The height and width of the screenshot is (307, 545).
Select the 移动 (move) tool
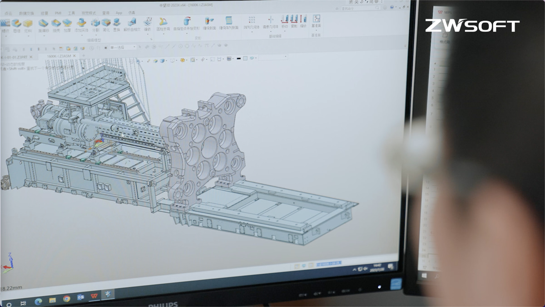pyautogui.click(x=285, y=21)
